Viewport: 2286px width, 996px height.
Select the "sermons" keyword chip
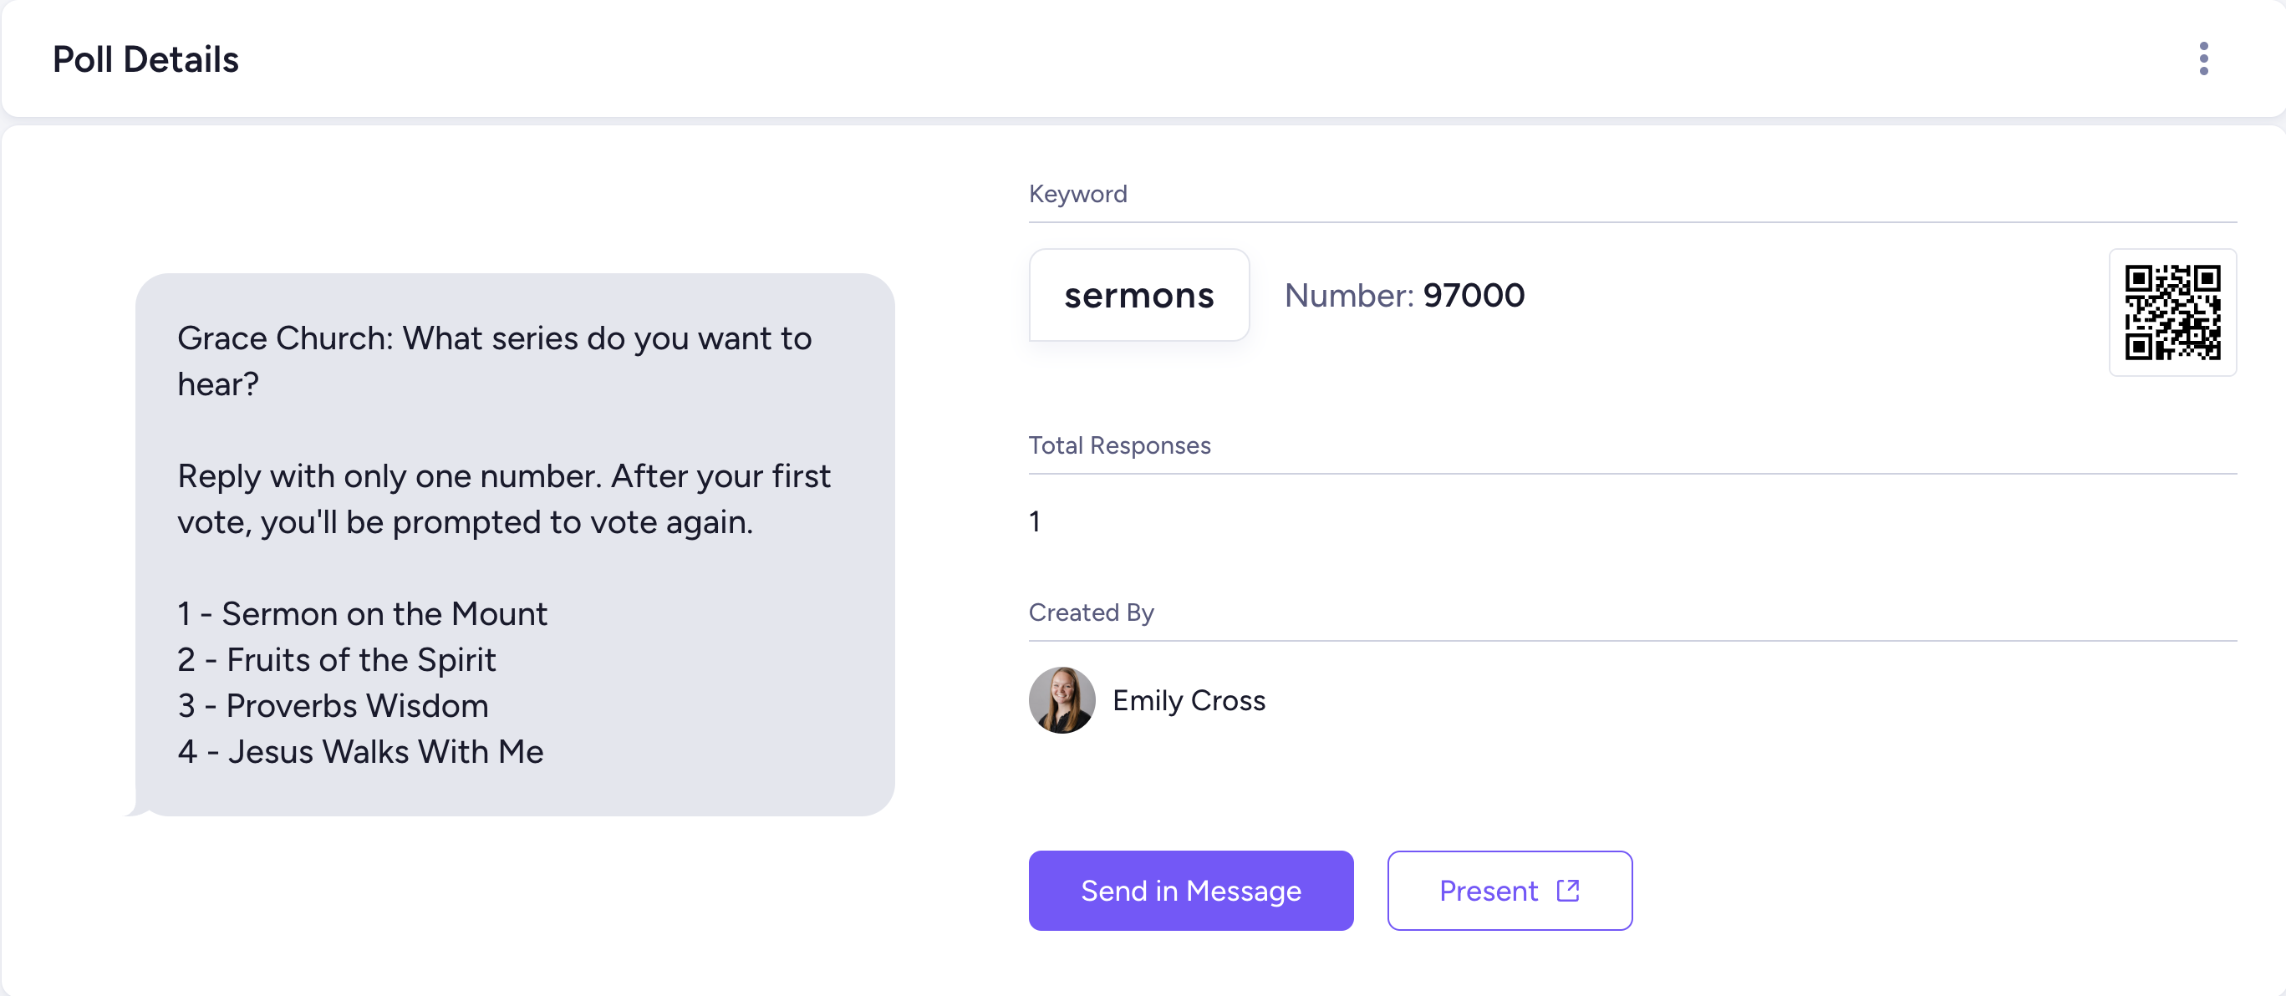pyautogui.click(x=1138, y=295)
